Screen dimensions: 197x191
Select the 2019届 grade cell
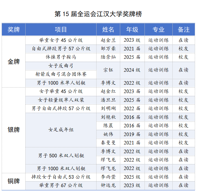132,134
